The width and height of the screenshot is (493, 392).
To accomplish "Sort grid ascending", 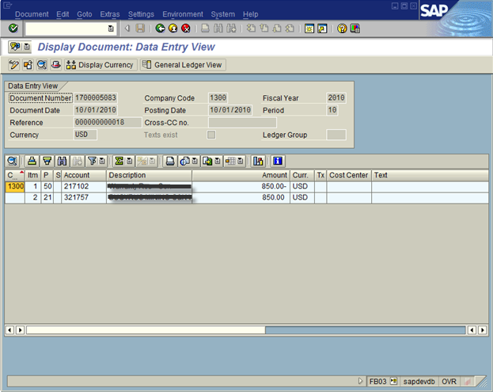I will [32, 162].
